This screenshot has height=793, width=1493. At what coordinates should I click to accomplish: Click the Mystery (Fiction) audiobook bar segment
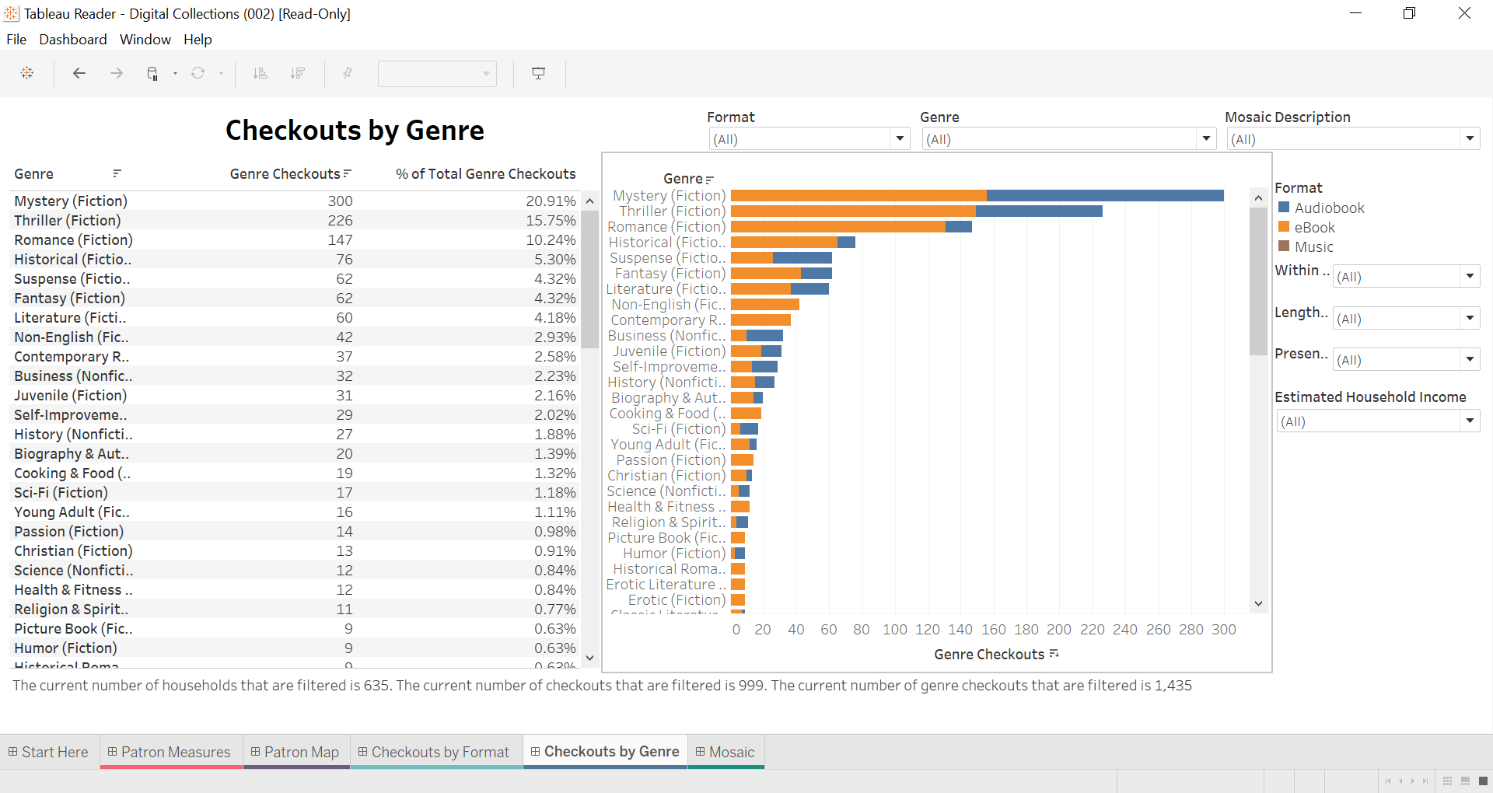point(1105,196)
